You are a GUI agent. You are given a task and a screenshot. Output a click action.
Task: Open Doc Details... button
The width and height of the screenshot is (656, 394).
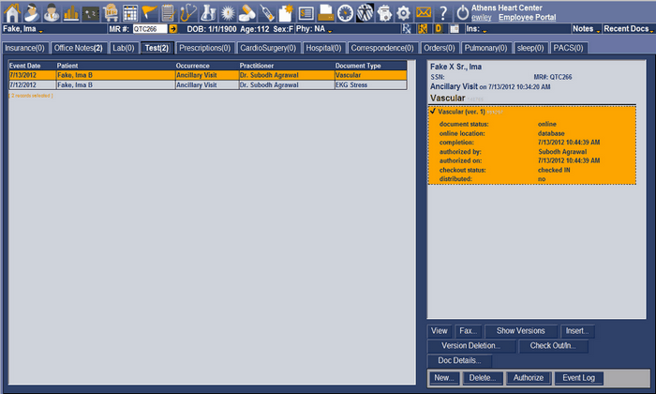click(x=459, y=360)
